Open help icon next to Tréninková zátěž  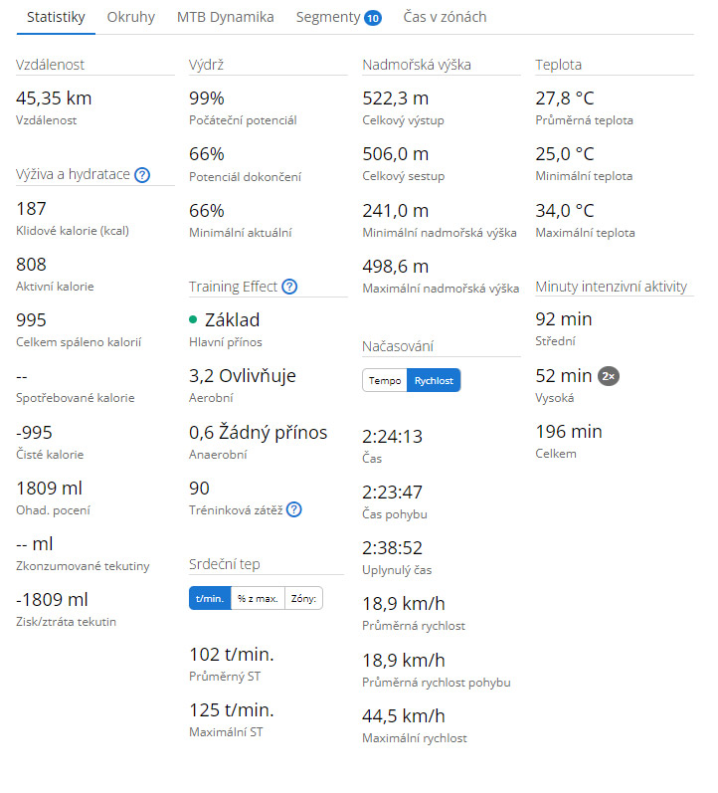294,509
